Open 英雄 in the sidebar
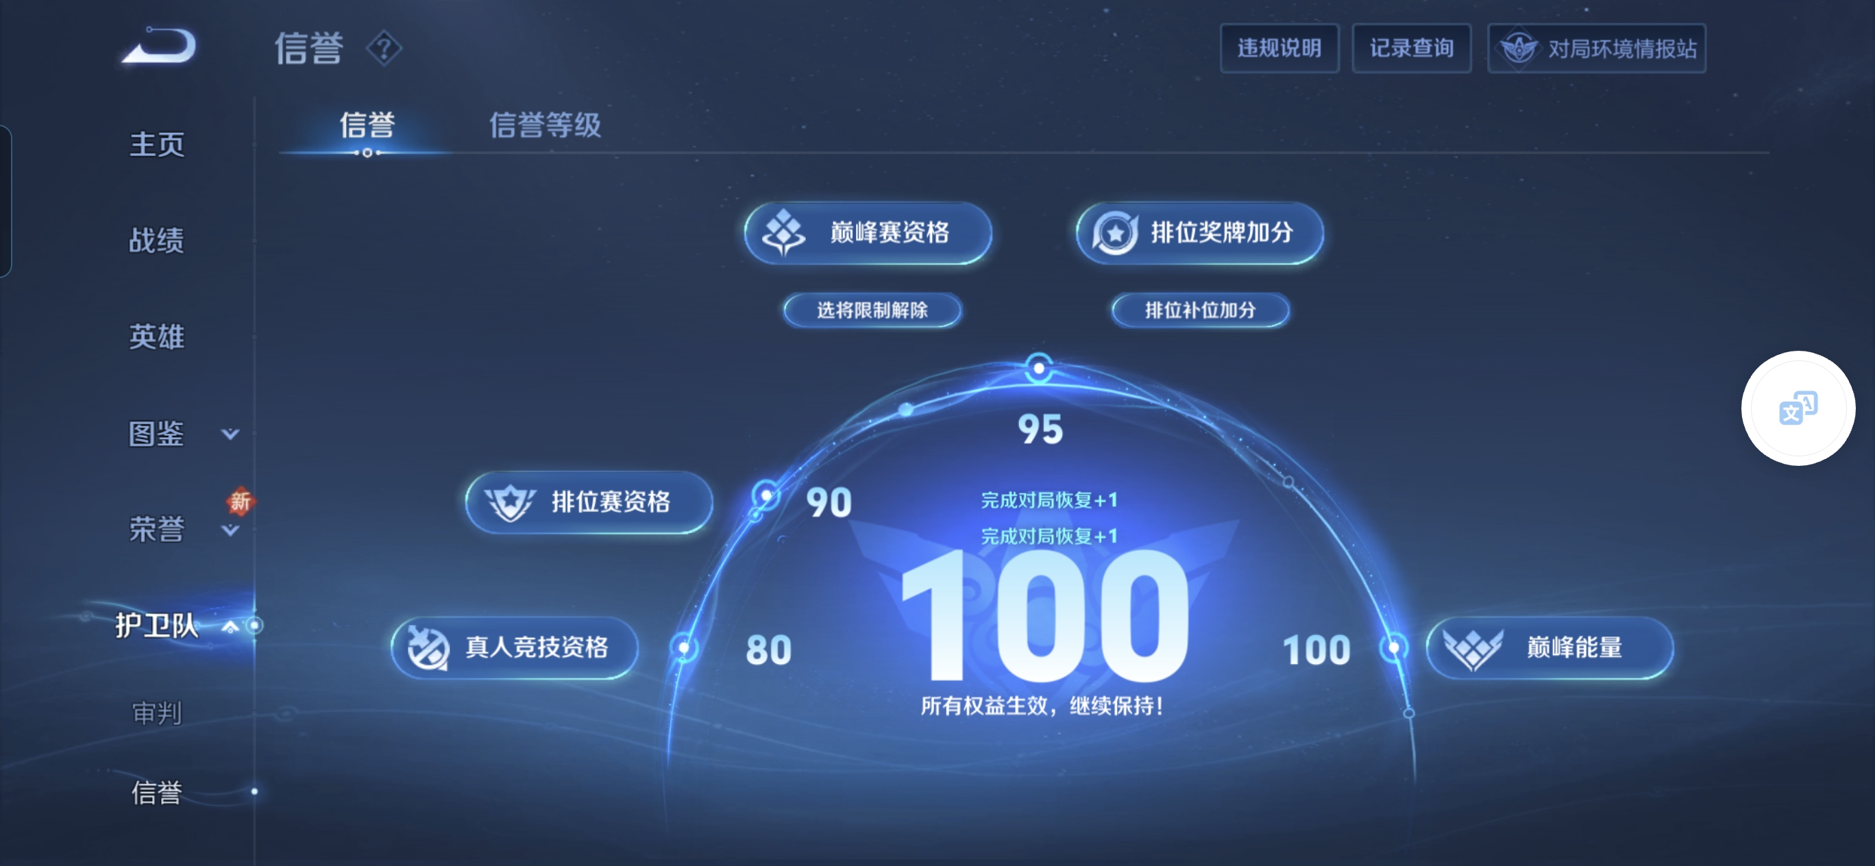Viewport: 1875px width, 866px height. 156,336
